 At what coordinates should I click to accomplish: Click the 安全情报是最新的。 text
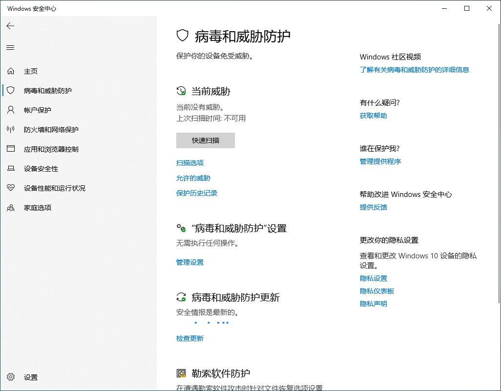coord(208,312)
